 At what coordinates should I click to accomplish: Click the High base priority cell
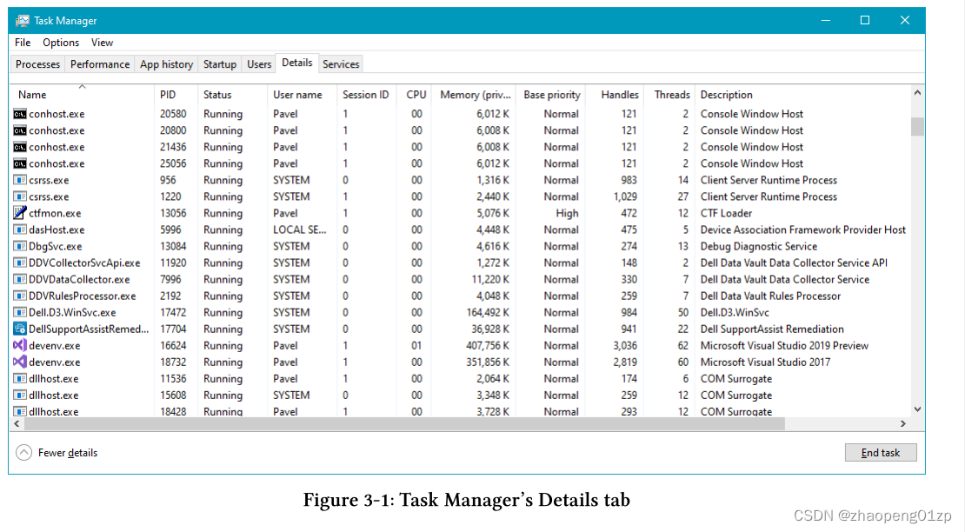pos(567,214)
